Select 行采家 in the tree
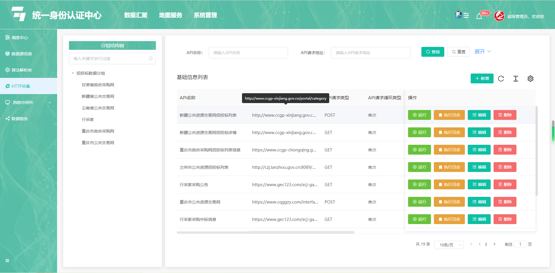The image size is (555, 273). (88, 120)
